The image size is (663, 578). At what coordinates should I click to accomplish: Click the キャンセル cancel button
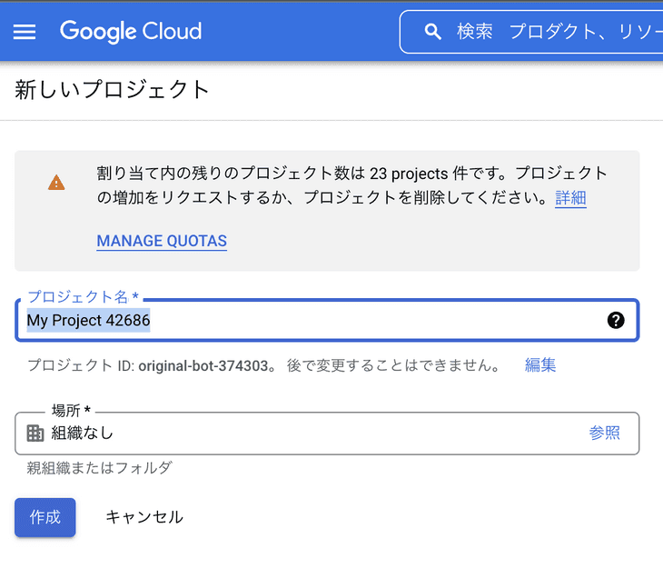click(x=144, y=517)
